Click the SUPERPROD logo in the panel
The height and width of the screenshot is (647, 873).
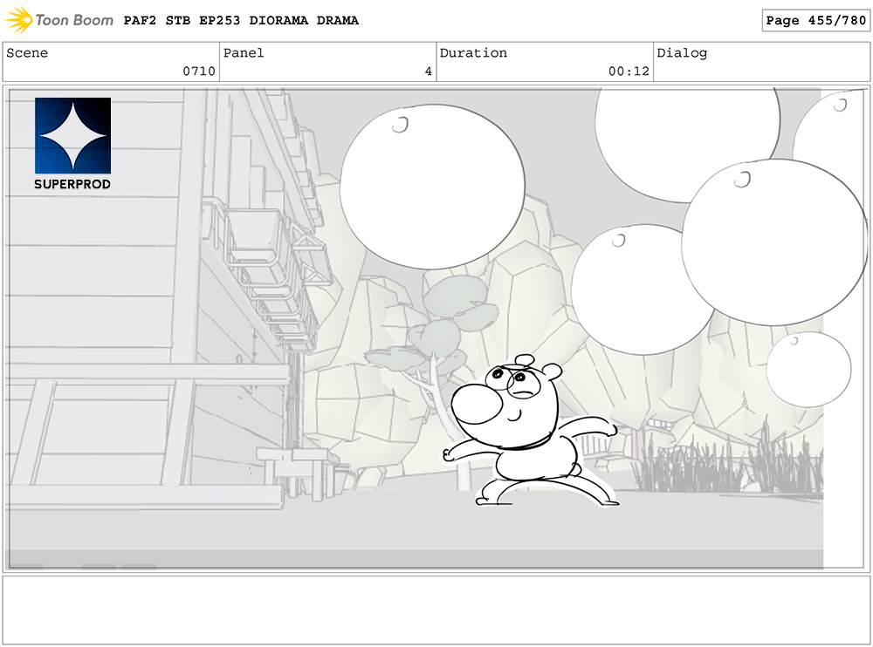pos(72,144)
